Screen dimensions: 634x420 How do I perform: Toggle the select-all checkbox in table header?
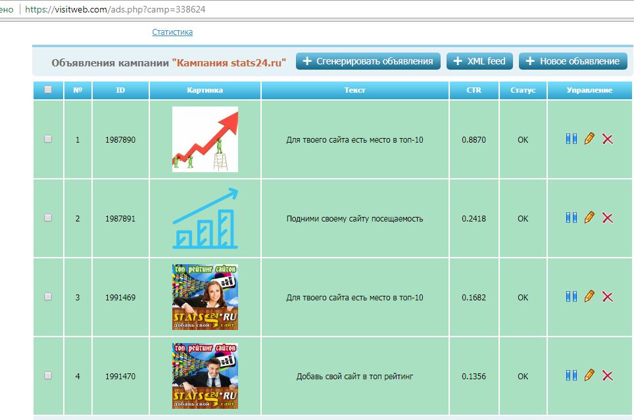[48, 90]
